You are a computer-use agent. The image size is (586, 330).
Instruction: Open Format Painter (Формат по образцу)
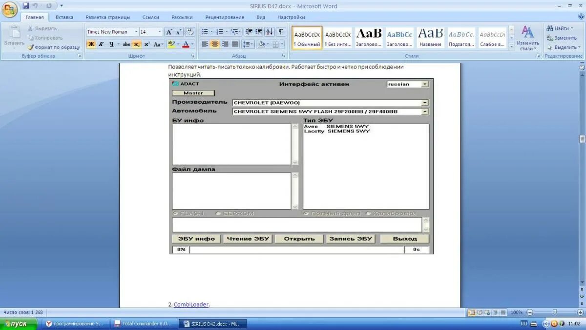(x=53, y=47)
